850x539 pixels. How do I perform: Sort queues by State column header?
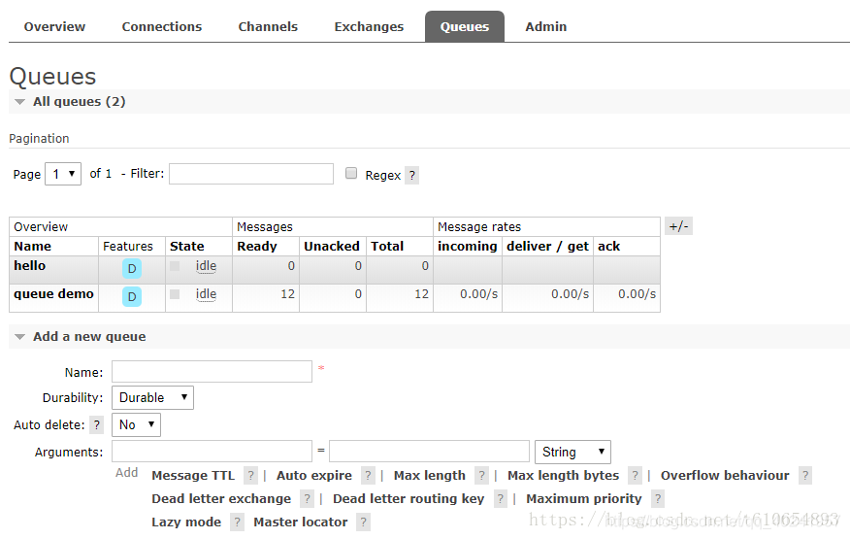pyautogui.click(x=187, y=247)
